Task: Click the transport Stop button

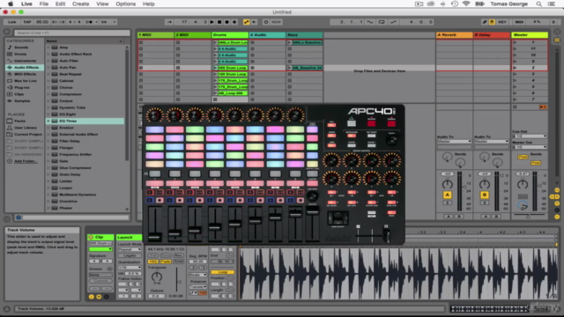Action: tap(219, 22)
